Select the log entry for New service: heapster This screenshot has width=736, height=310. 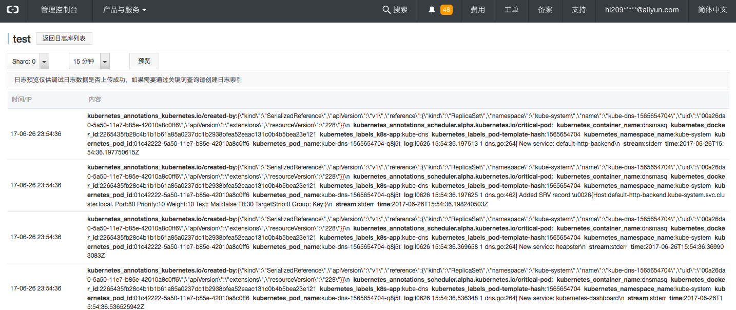tap(405, 237)
